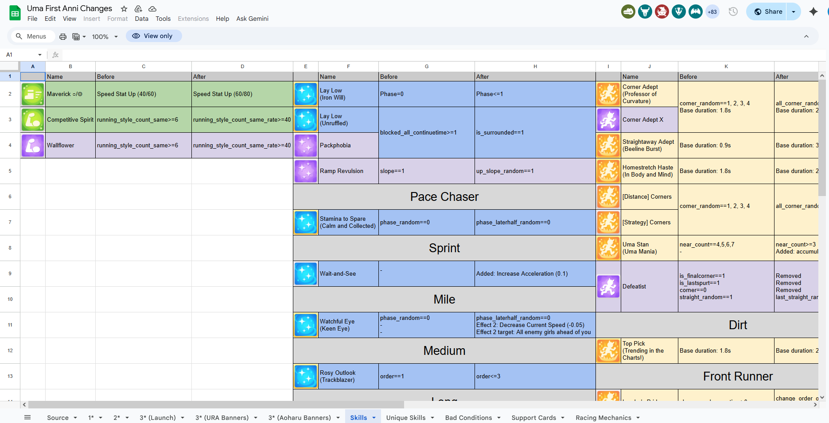829x423 pixels.
Task: Open the Google Sheets home logo
Action: coord(15,13)
